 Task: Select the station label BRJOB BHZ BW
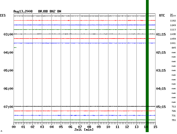click(50, 11)
